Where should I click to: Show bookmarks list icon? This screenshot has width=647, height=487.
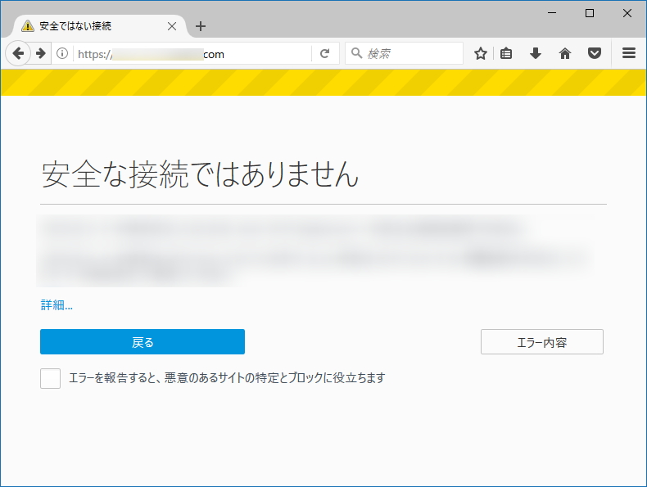[x=506, y=53]
